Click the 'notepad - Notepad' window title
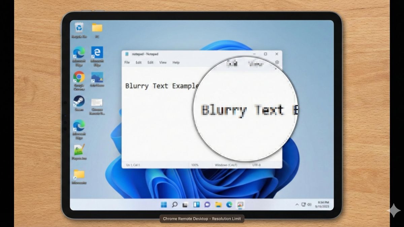404x227 pixels. pyautogui.click(x=145, y=54)
